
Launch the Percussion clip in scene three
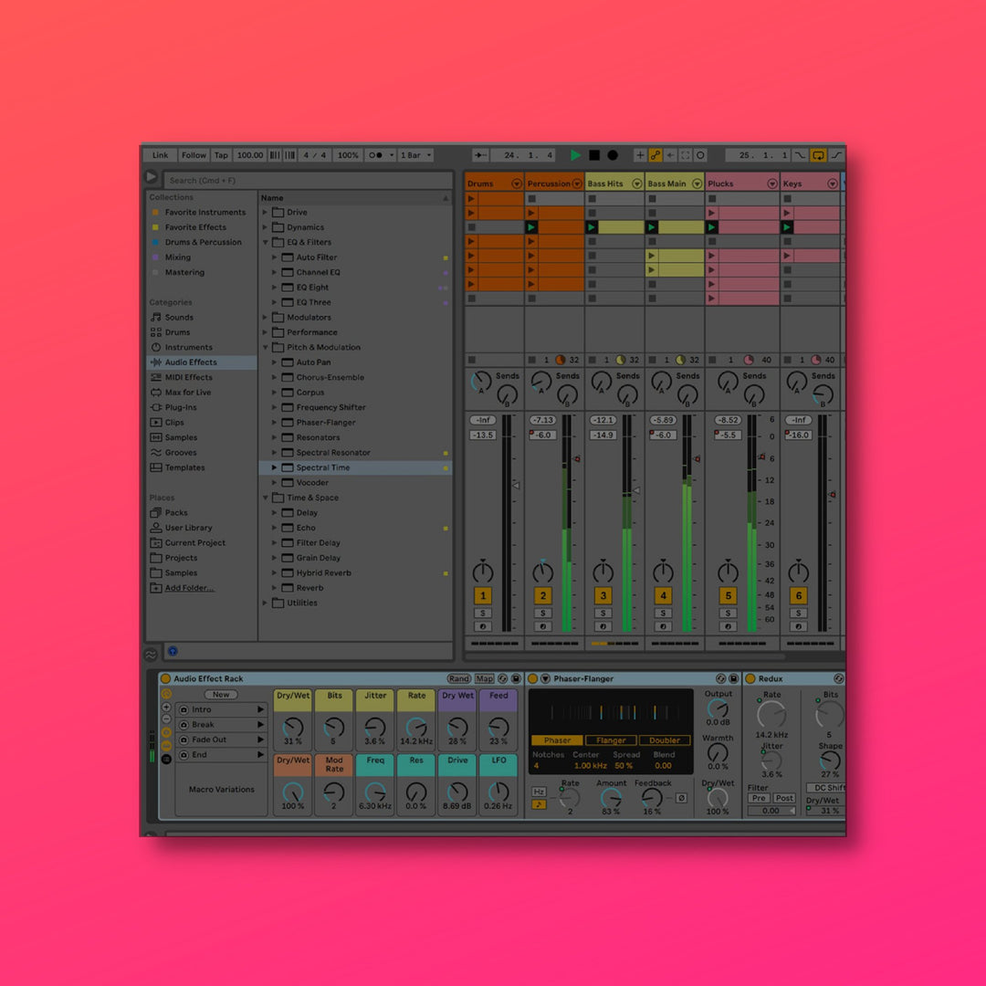[531, 227]
